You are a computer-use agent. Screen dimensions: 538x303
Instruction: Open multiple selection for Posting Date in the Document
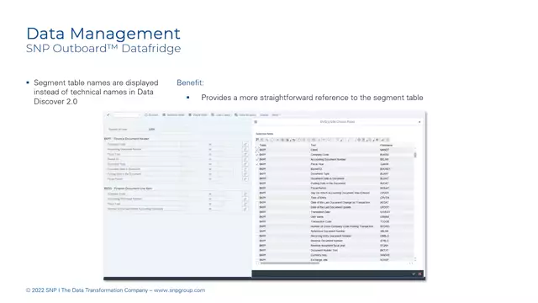coord(245,174)
